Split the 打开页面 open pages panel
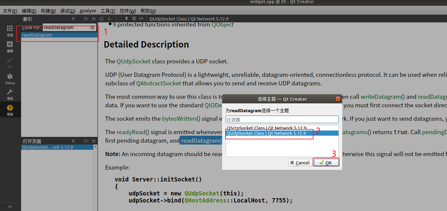This screenshot has width=447, height=211. point(86,141)
